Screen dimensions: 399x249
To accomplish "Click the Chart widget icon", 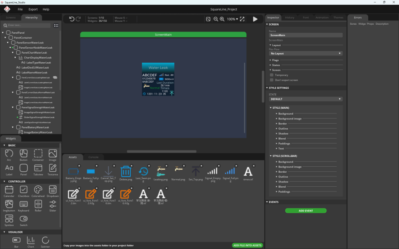I will tap(31, 242).
